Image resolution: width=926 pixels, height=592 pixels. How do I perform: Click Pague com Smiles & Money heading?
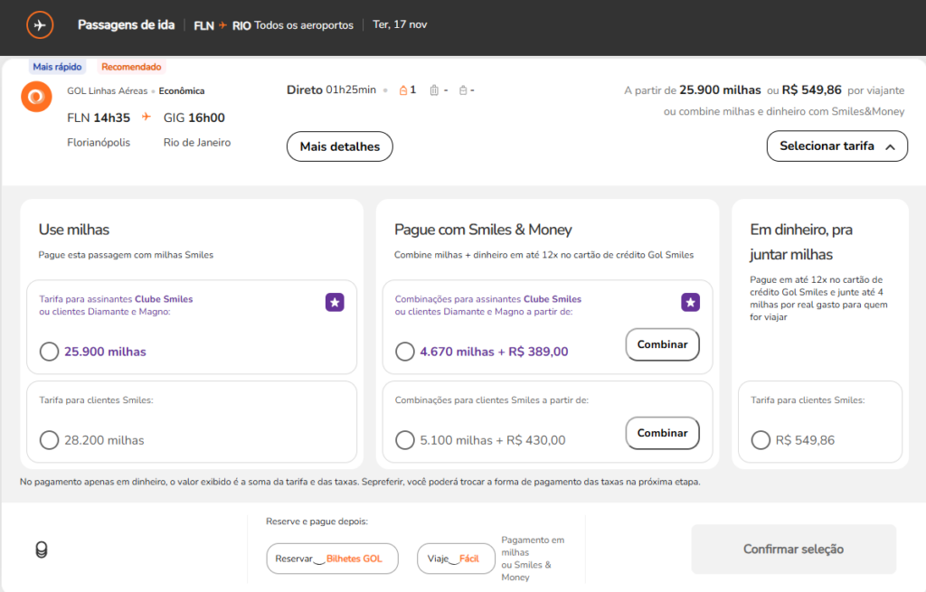point(483,230)
